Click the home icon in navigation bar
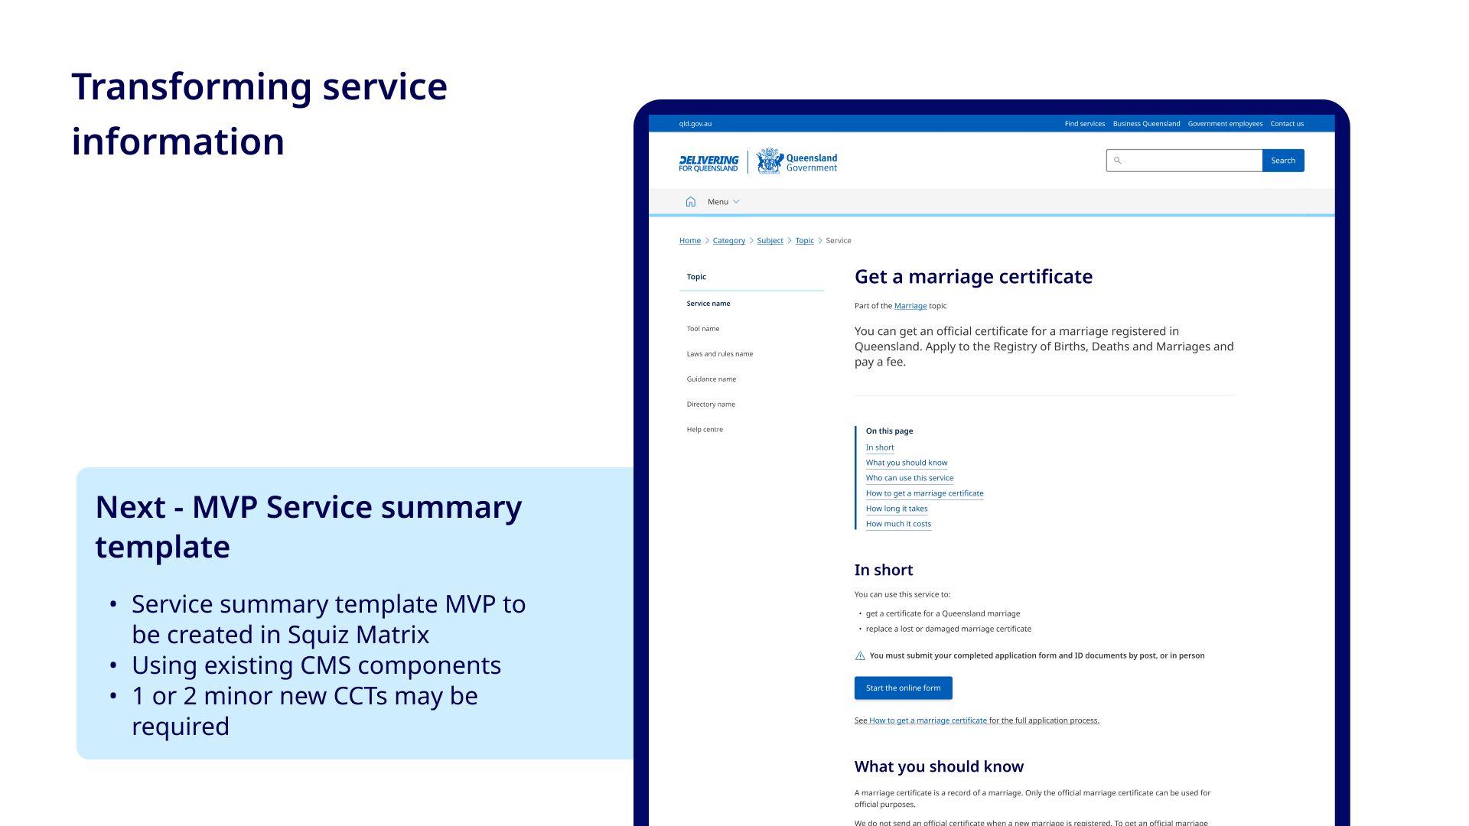Viewport: 1469px width, 826px height. tap(690, 202)
